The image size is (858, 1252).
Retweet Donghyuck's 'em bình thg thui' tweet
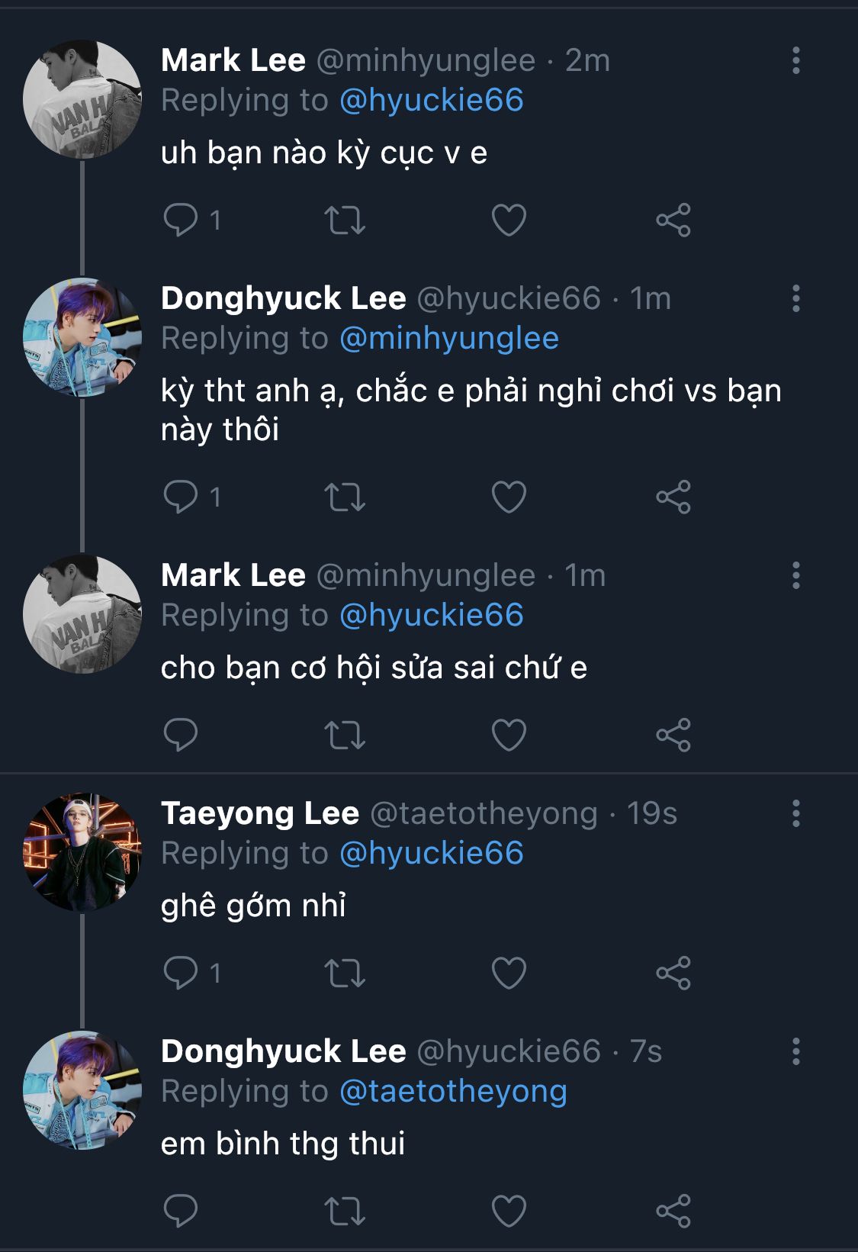pyautogui.click(x=345, y=1211)
